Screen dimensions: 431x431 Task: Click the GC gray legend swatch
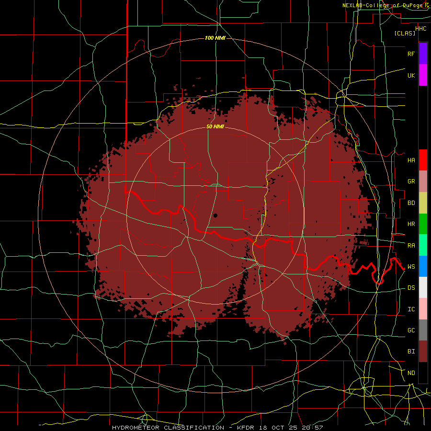click(x=423, y=330)
